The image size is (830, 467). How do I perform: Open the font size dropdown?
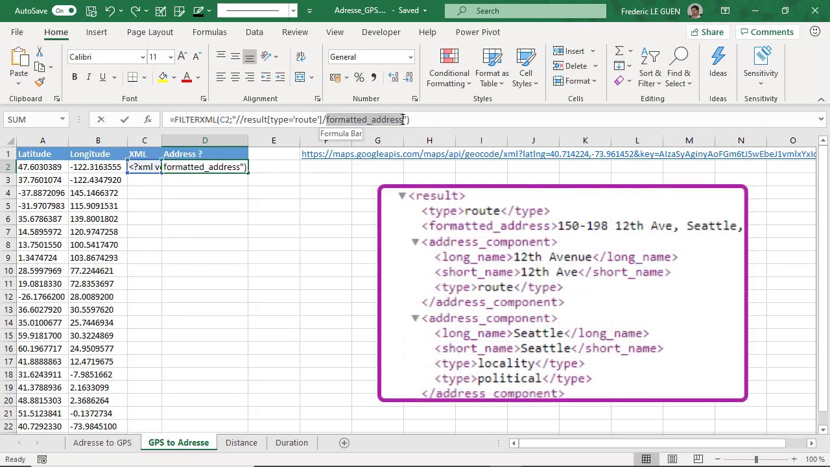pyautogui.click(x=171, y=57)
